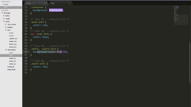Open 2.scss from Open Files list

(x=6, y=4)
